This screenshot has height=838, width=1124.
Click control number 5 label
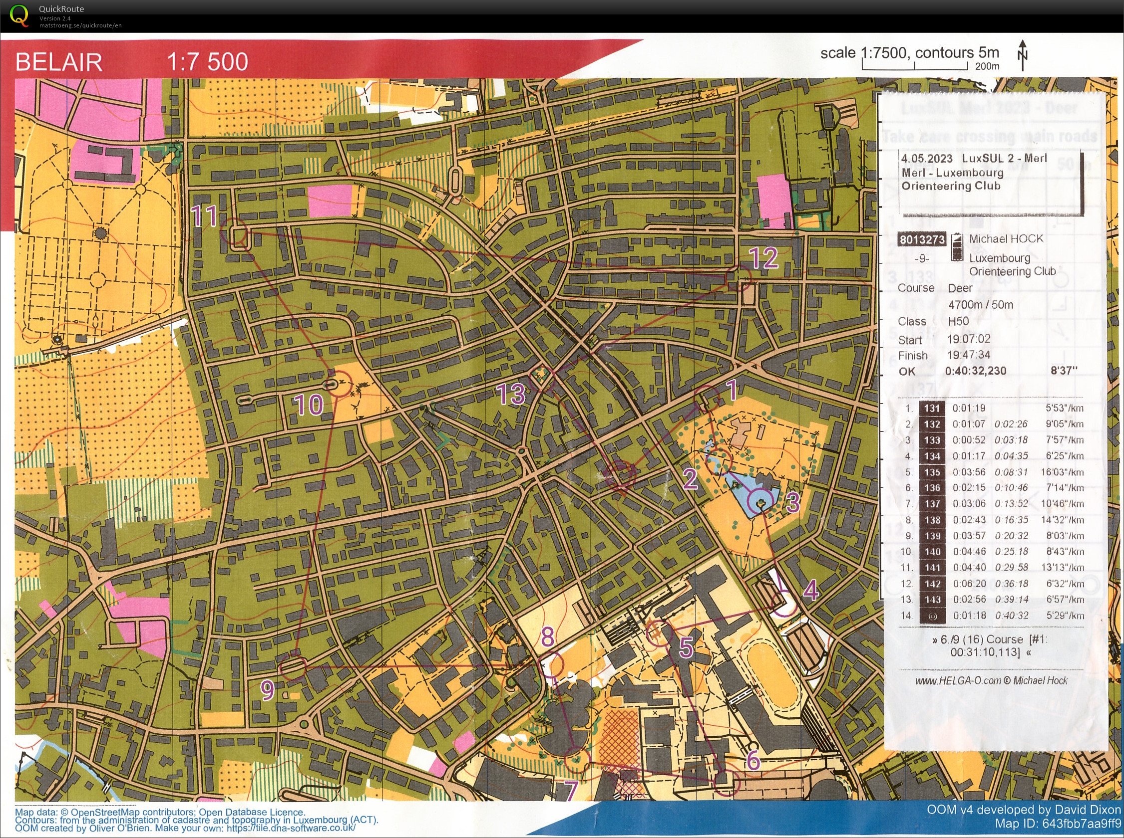tap(686, 647)
